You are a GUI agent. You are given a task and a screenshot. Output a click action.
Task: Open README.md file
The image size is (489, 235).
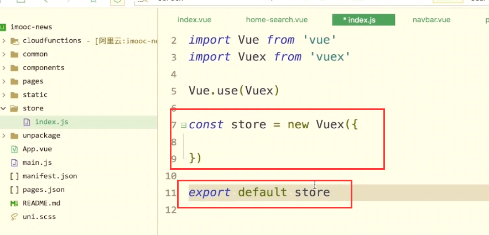[41, 203]
